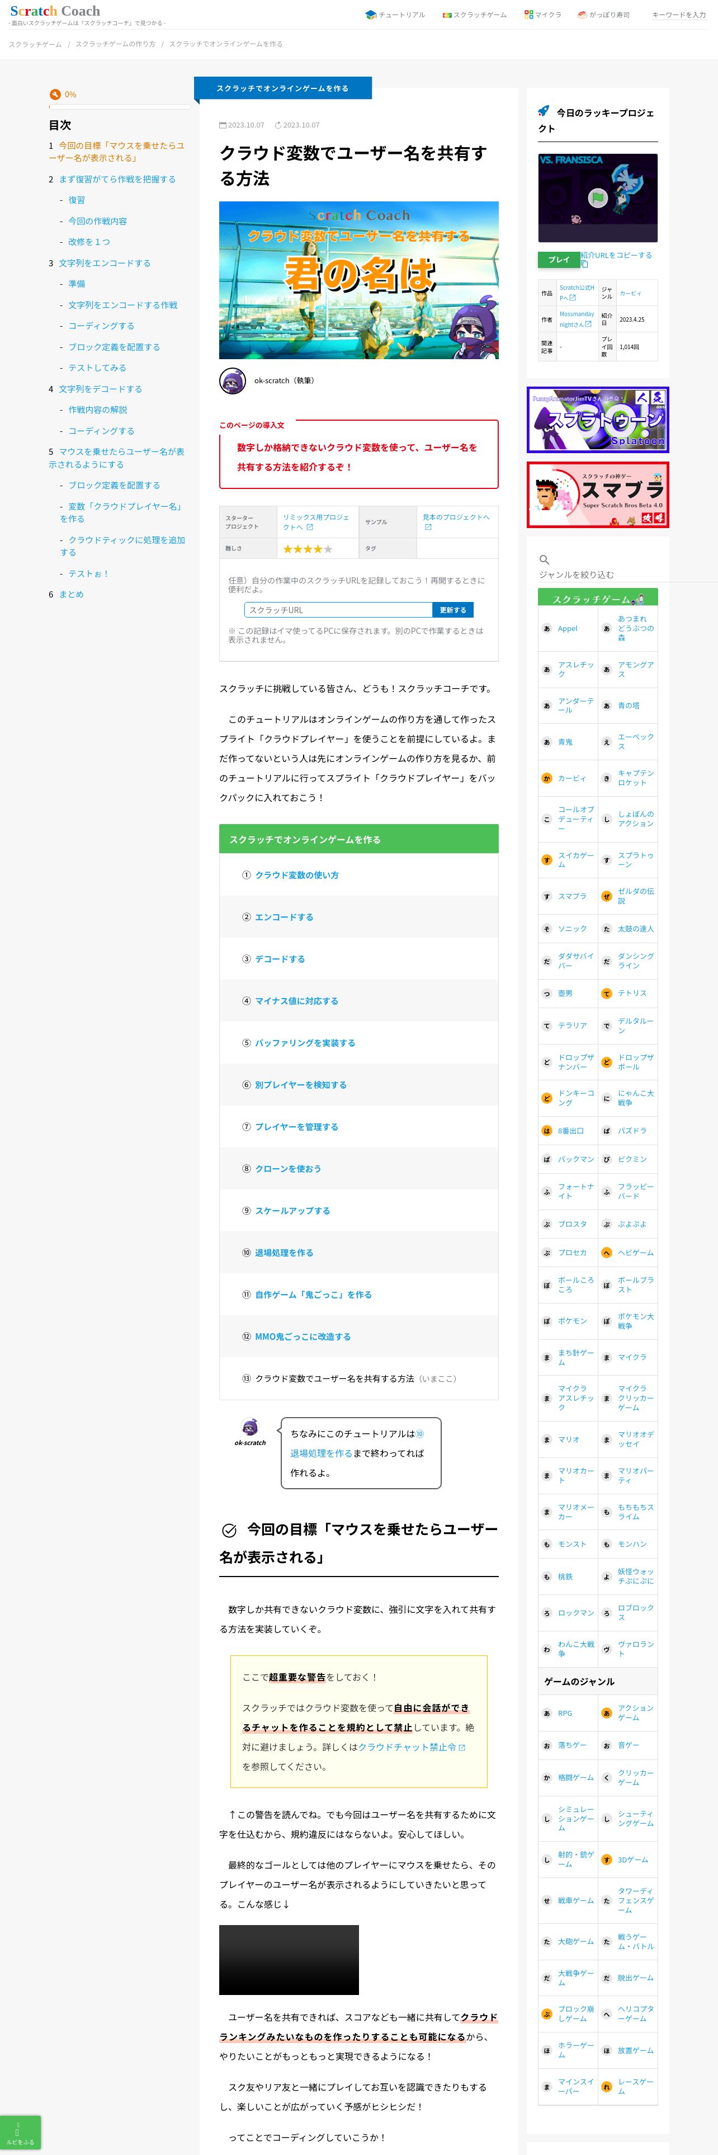Click the スマブラ banner
The width and height of the screenshot is (718, 2155).
point(598,495)
